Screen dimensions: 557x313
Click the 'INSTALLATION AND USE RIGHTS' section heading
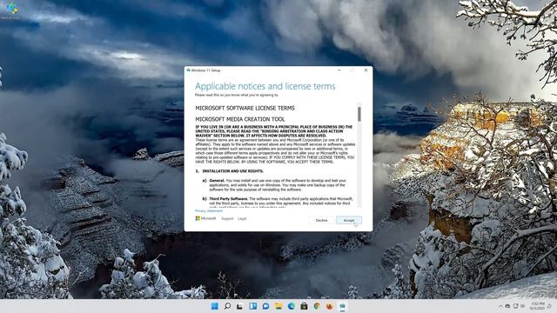tap(232, 171)
